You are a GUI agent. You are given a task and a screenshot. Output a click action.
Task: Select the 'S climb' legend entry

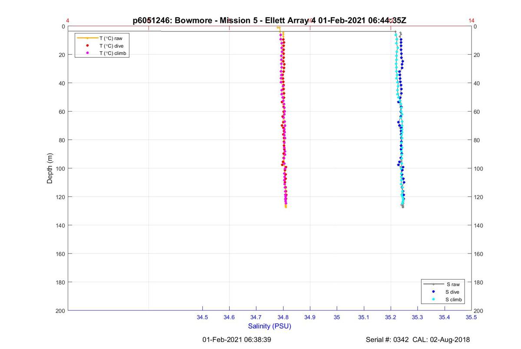[443, 300]
